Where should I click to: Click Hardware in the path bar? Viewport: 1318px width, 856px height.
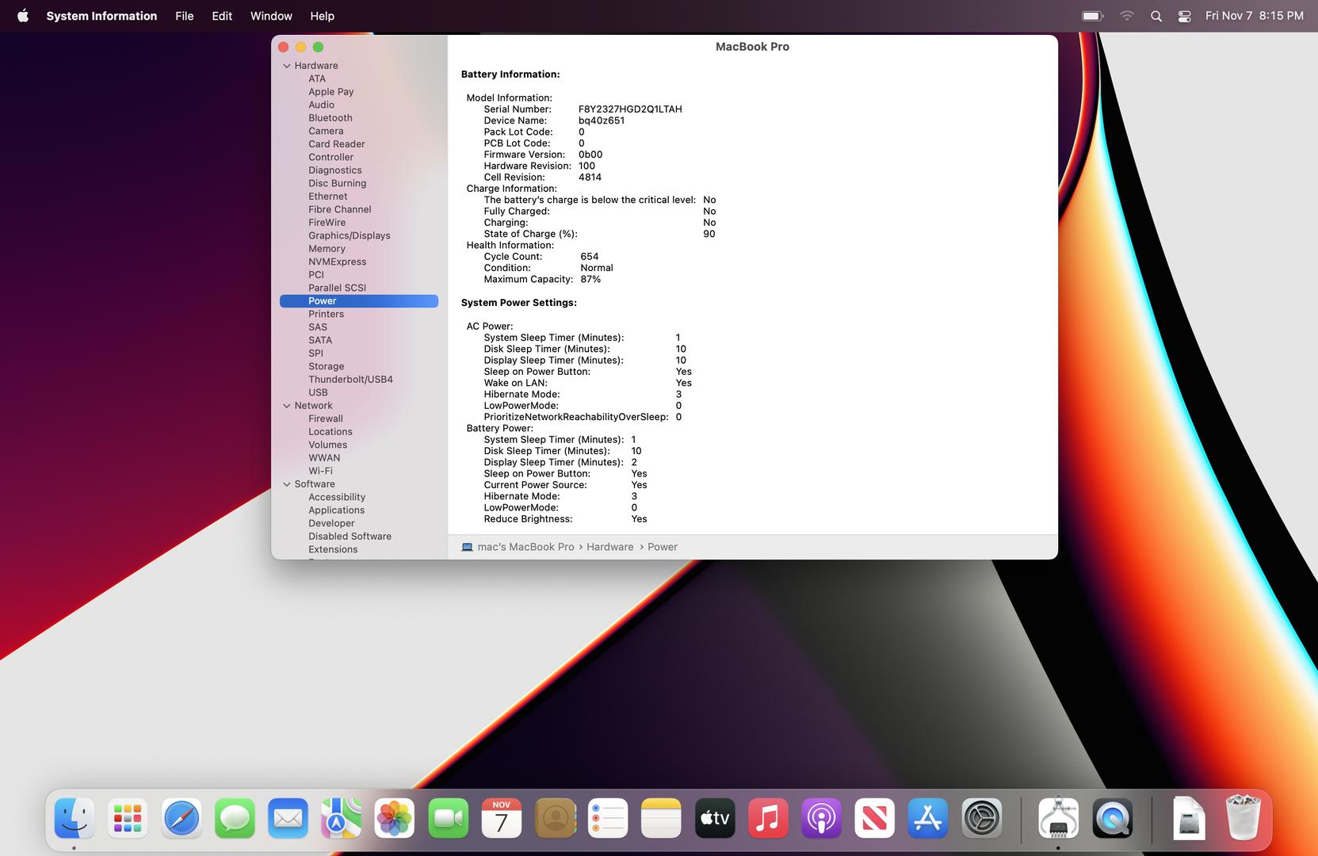(609, 547)
